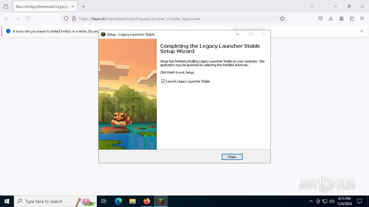Expand the list all tabs dropdown
The image size is (369, 207).
coord(312,6)
